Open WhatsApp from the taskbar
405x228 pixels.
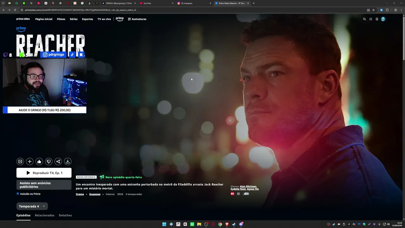(x=192, y=224)
